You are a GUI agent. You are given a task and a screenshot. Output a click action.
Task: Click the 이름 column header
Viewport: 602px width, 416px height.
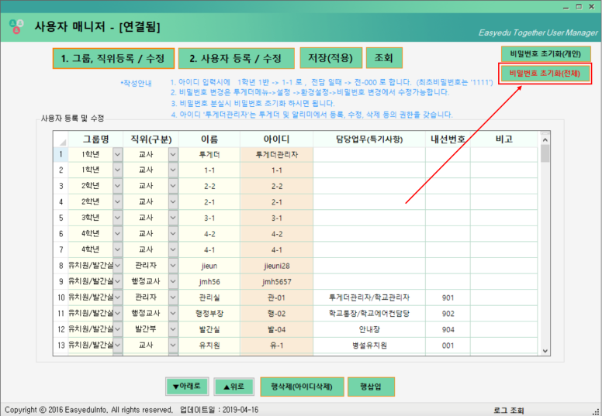(209, 139)
